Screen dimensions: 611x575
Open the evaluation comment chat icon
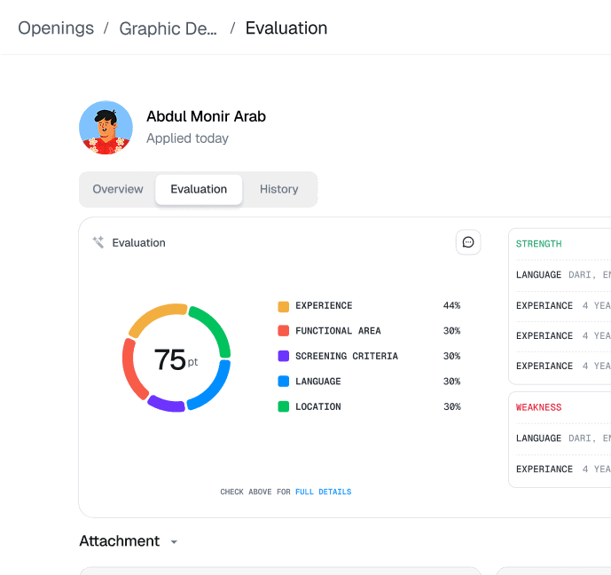click(468, 242)
